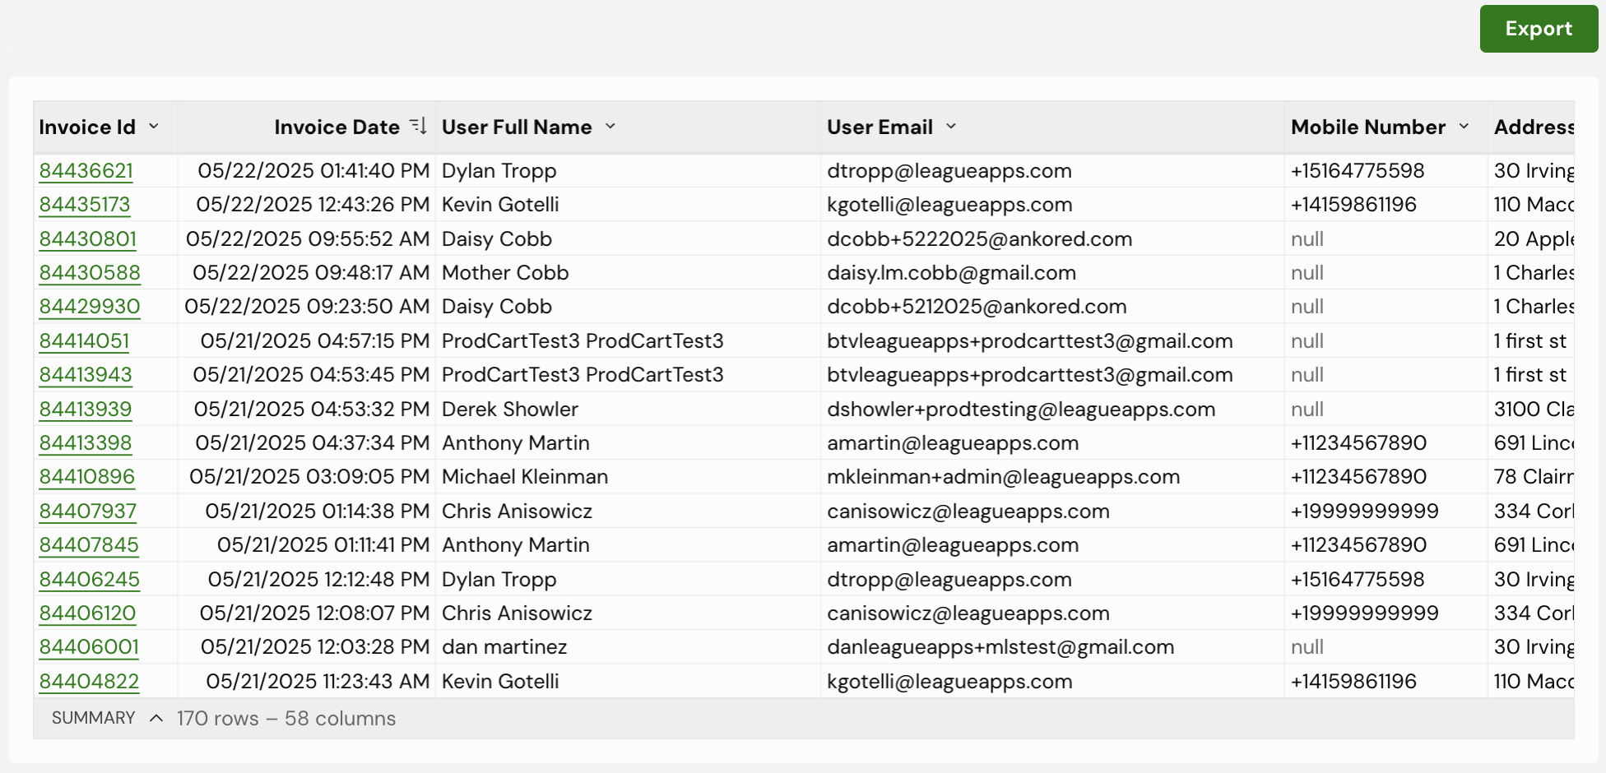This screenshot has height=773, width=1606.
Task: Toggle sort icon on Invoice Date column
Action: [418, 126]
